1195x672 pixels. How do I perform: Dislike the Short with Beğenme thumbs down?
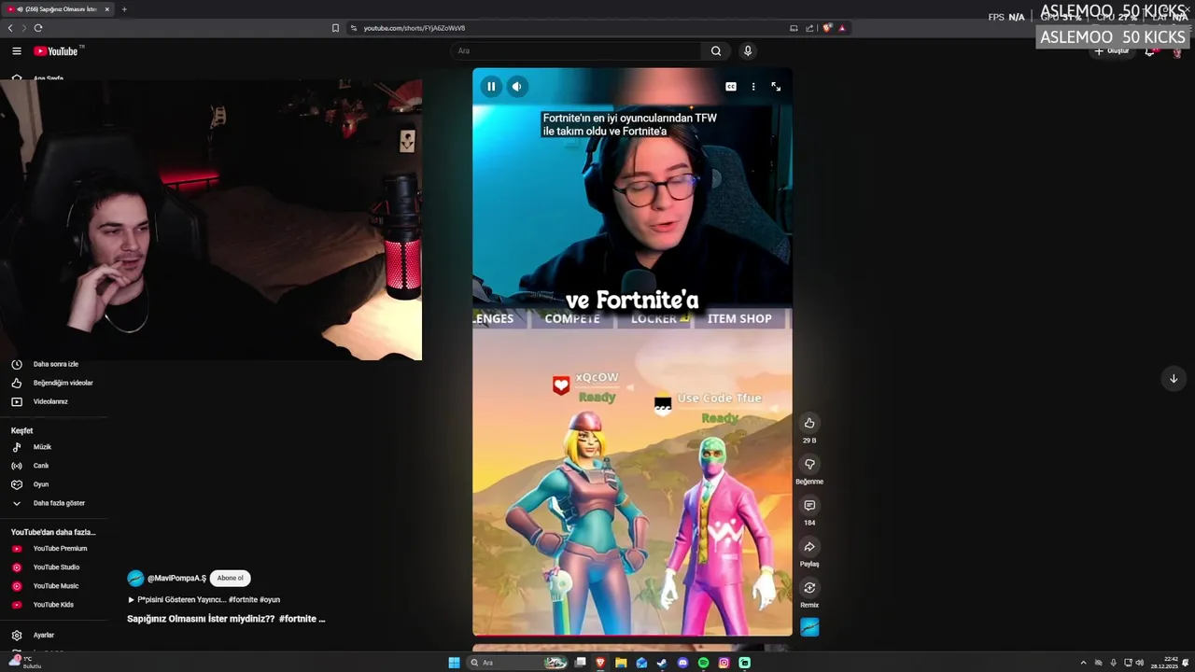[809, 464]
